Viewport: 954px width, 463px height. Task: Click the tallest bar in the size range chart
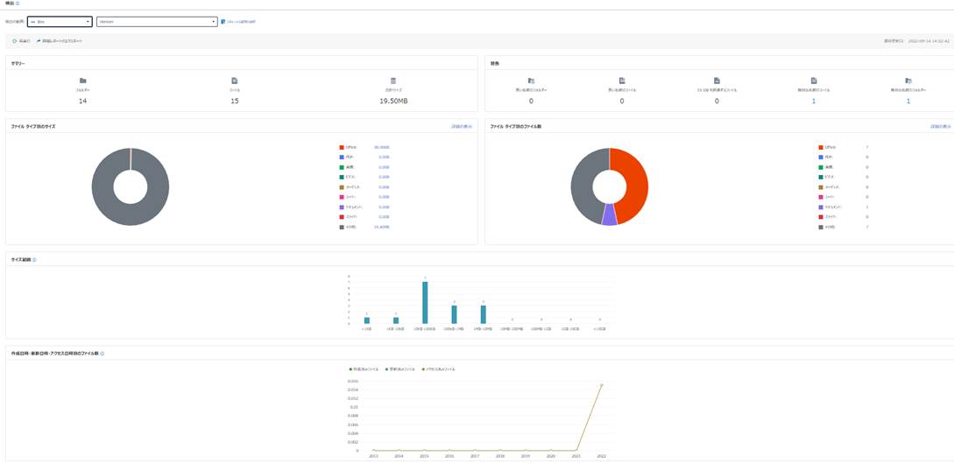[425, 303]
